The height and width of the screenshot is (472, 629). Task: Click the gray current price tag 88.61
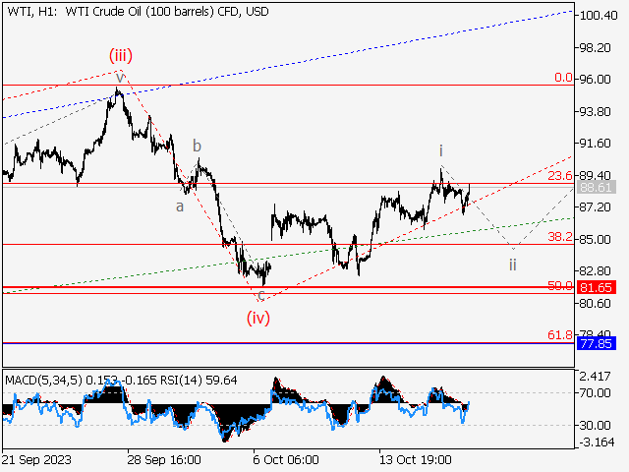pos(597,188)
